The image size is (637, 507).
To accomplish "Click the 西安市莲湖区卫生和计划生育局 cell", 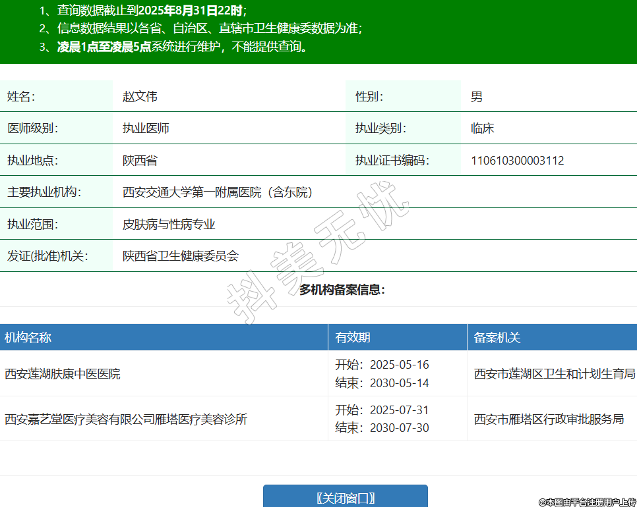I will tap(554, 374).
